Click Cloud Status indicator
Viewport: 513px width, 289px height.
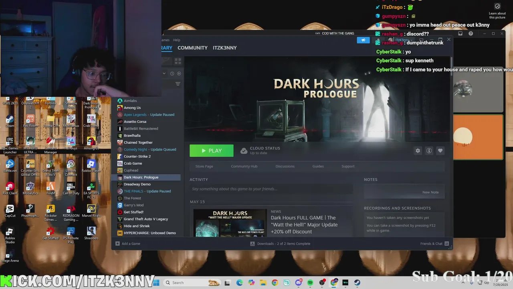coord(260,151)
